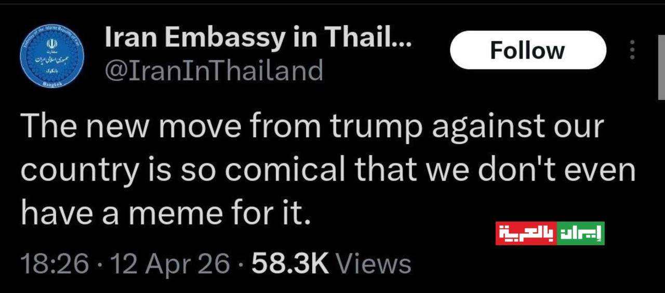View the 58.3K count
This screenshot has width=665, height=293.
pyautogui.click(x=290, y=264)
